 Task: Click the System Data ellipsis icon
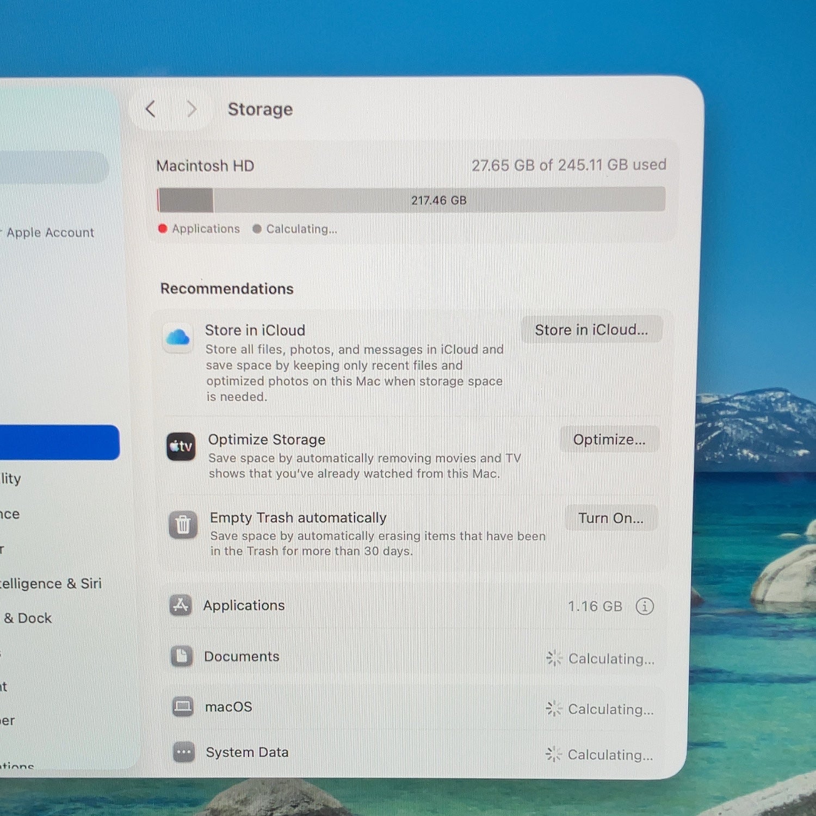tap(184, 752)
